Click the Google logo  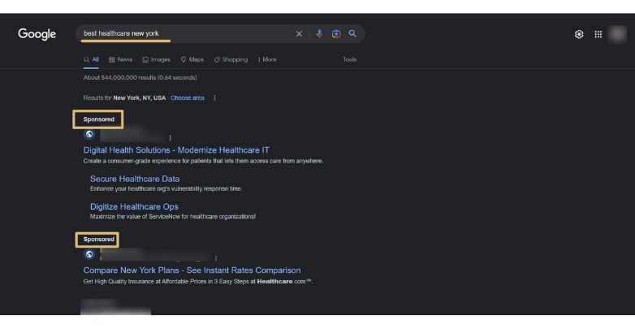click(37, 34)
